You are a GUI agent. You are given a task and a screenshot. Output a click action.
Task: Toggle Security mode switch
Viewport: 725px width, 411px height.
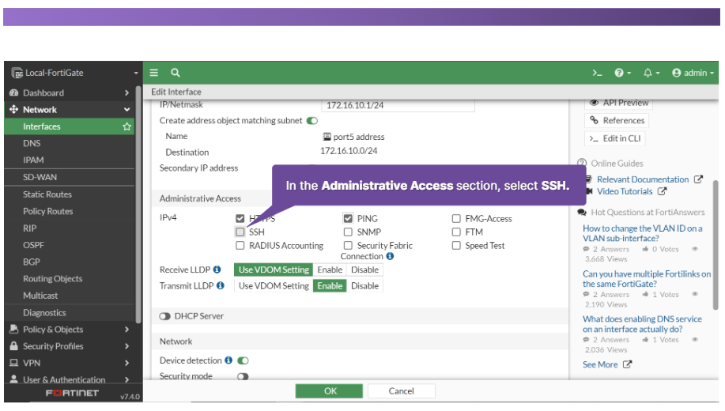(x=243, y=376)
